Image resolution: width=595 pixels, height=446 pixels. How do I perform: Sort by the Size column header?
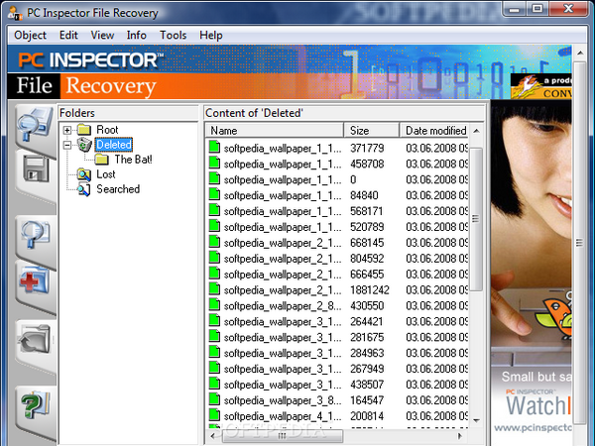pos(372,131)
